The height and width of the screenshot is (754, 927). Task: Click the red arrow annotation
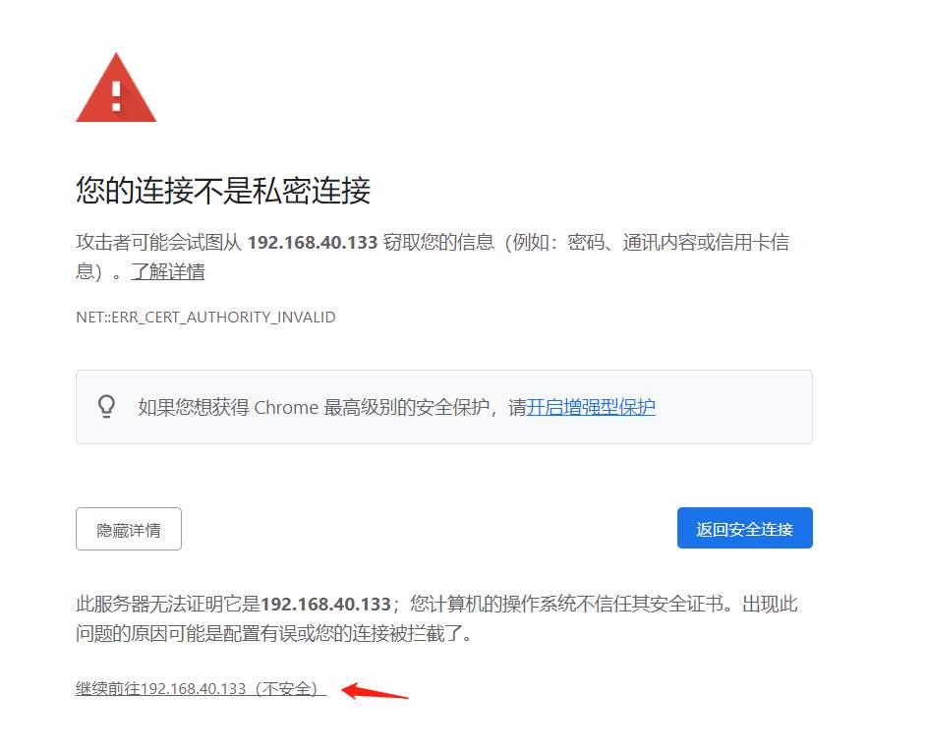point(375,691)
